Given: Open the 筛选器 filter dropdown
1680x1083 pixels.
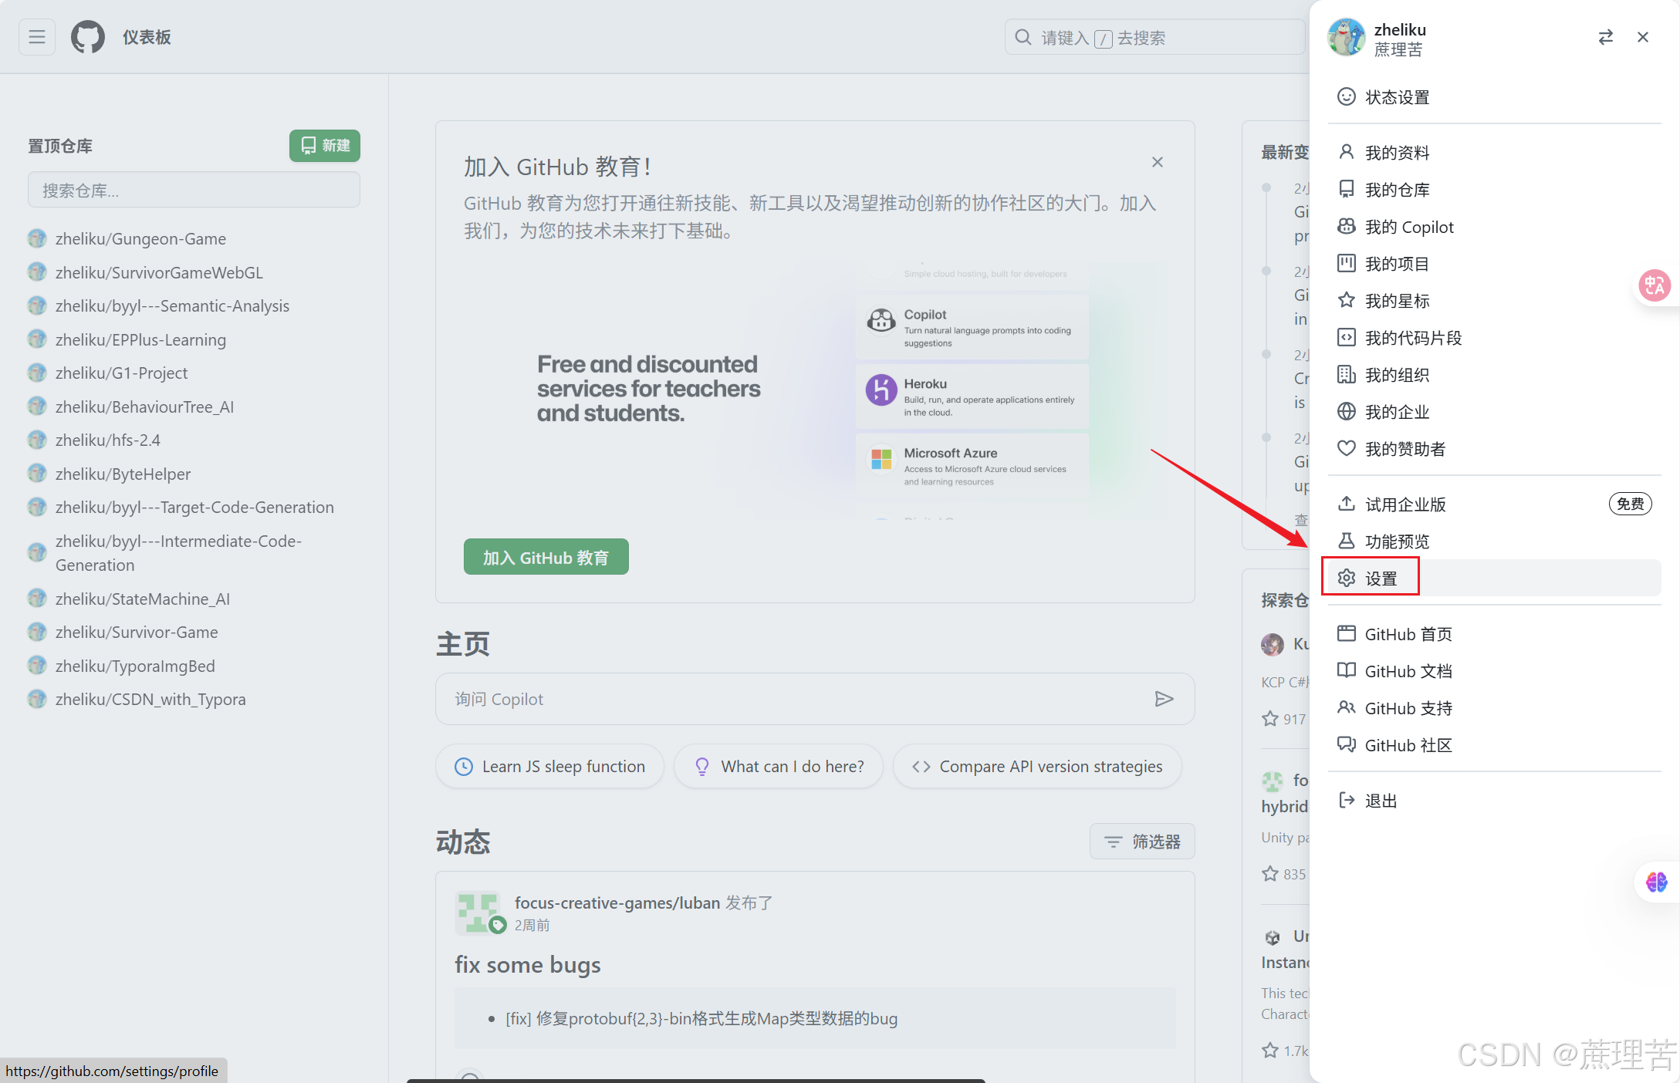Looking at the screenshot, I should pos(1142,842).
